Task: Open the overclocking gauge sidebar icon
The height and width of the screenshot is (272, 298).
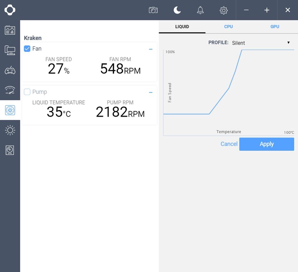Action: 10,90
